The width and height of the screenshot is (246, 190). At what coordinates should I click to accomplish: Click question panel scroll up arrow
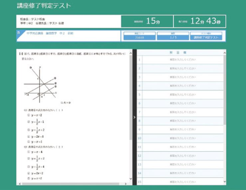pos(131,53)
